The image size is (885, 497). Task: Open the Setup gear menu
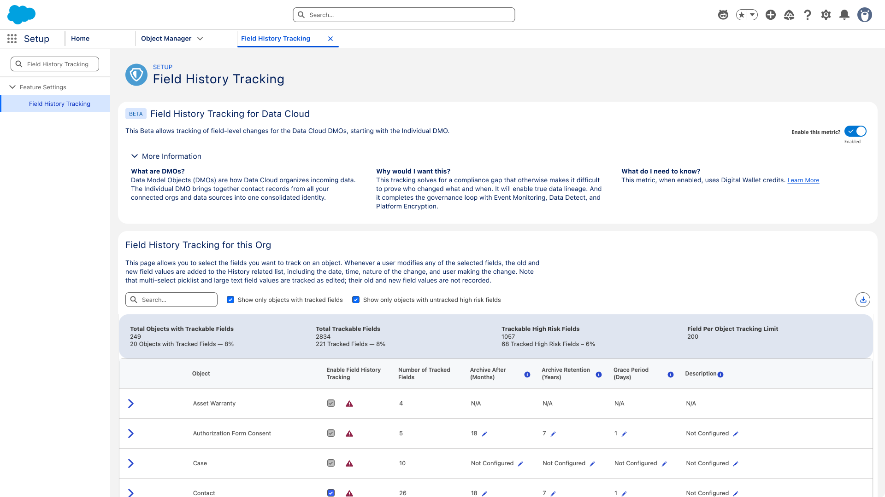pyautogui.click(x=826, y=15)
